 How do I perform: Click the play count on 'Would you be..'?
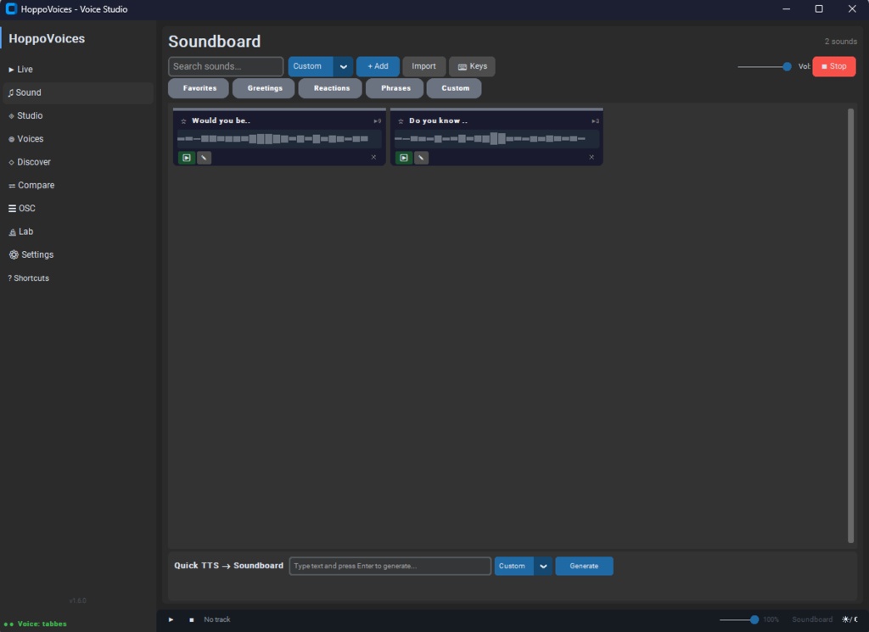click(378, 120)
